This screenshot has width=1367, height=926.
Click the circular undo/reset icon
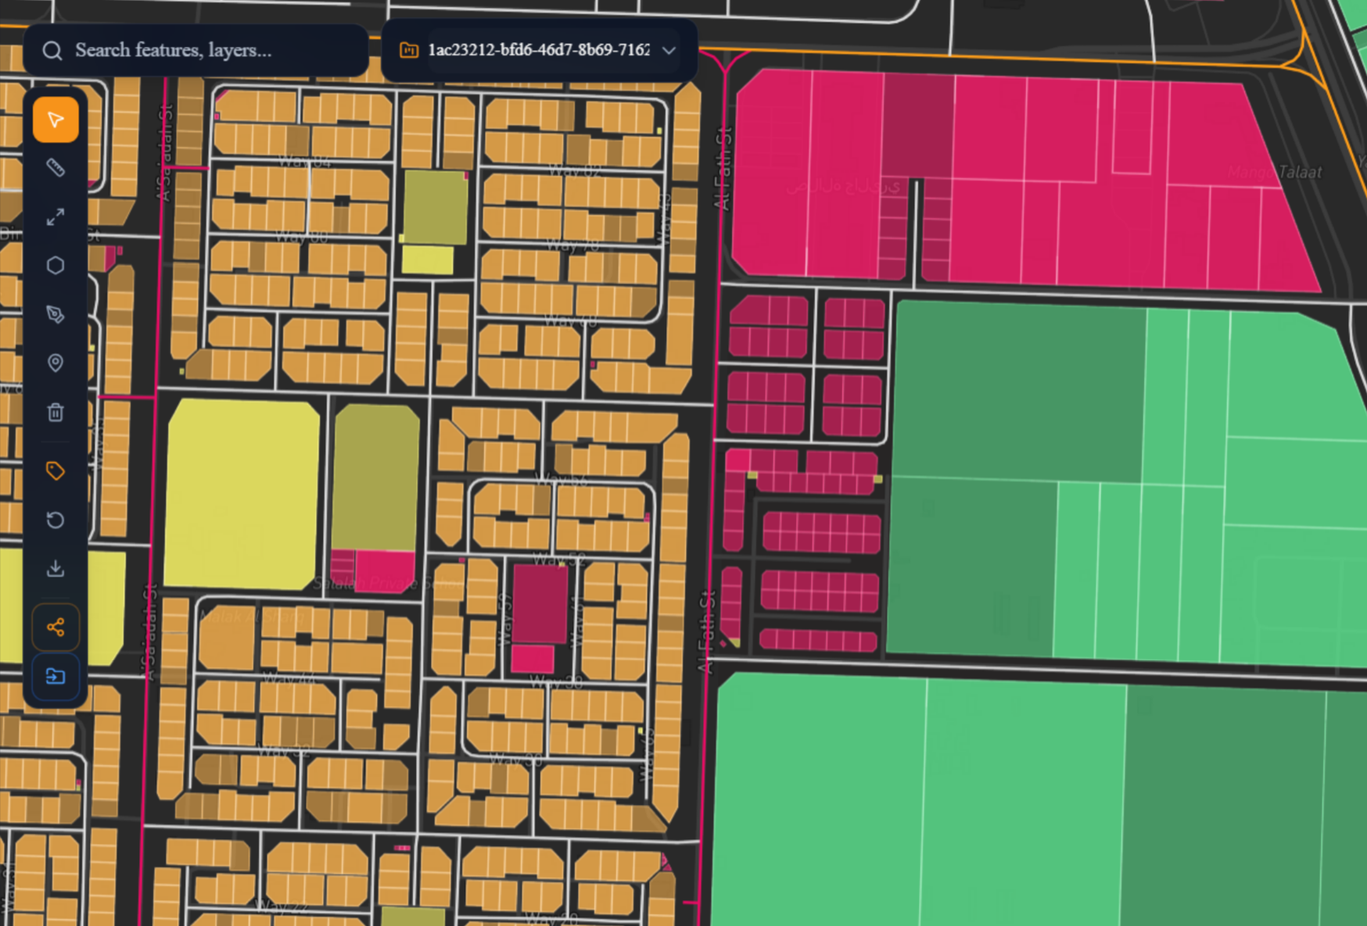[x=56, y=520]
